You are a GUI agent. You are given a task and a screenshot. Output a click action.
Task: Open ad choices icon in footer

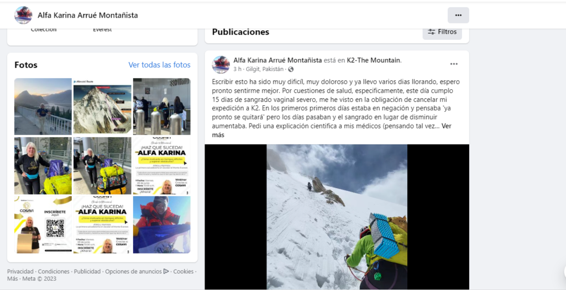[x=166, y=271]
